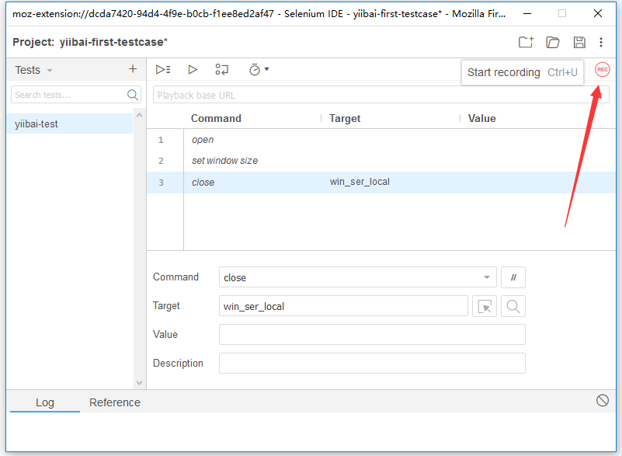The width and height of the screenshot is (622, 456).
Task: Open an existing project folder icon
Action: (x=553, y=42)
